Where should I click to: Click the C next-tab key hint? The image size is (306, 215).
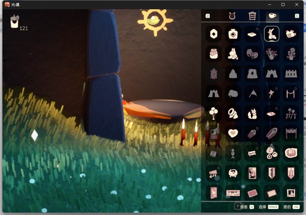(297, 16)
